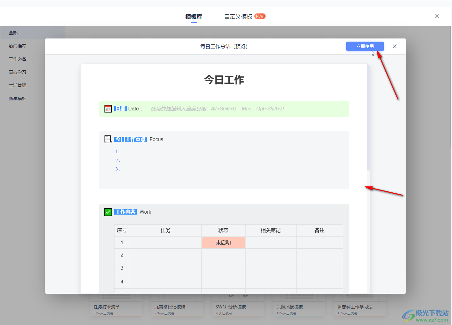Click the scroll icon beside 今日工作重点
This screenshot has width=452, height=325.
(108, 139)
